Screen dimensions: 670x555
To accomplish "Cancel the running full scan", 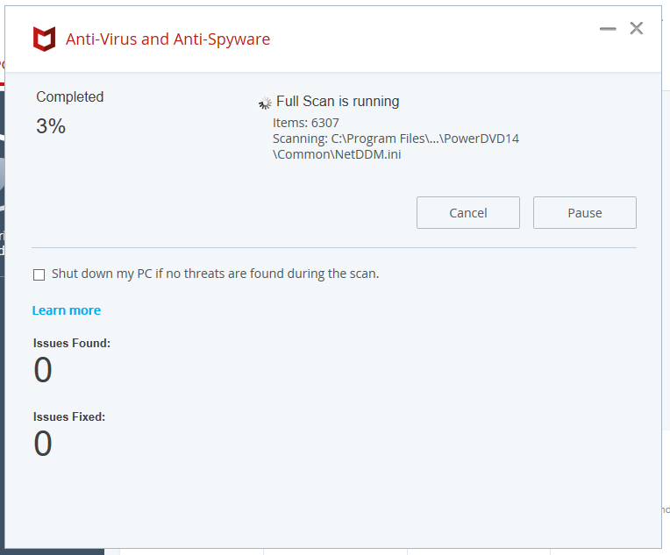I will tap(467, 213).
